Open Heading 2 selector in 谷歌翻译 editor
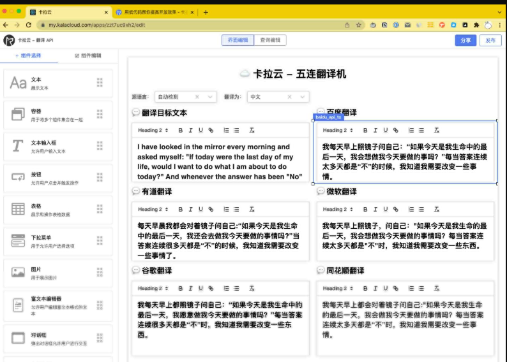The image size is (507, 362). pos(153,289)
